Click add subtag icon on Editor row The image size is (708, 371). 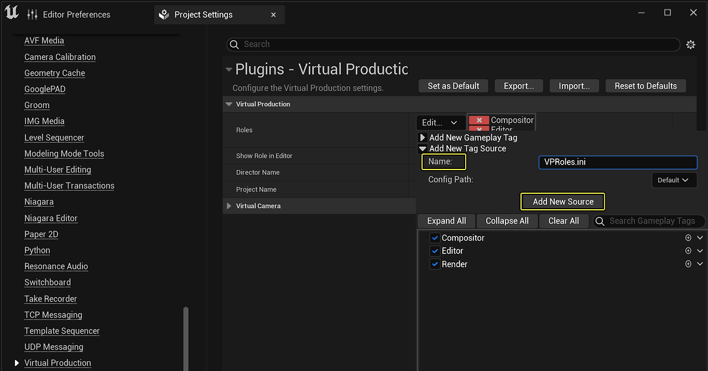coord(688,251)
